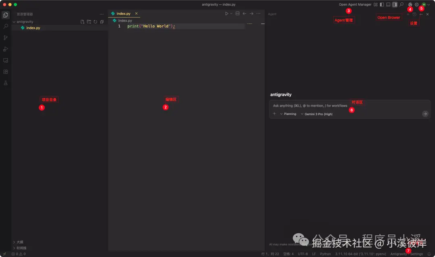Click the green W account avatar
This screenshot has width=435, height=257.
pos(424,4)
